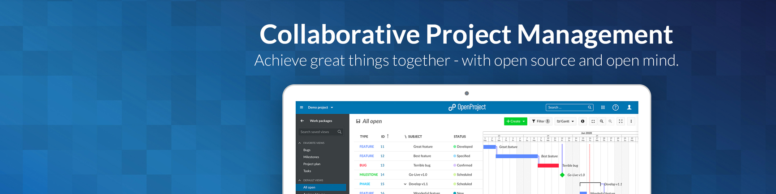The height and width of the screenshot is (194, 776).
Task: Open the hamburger main menu icon
Action: [302, 108]
